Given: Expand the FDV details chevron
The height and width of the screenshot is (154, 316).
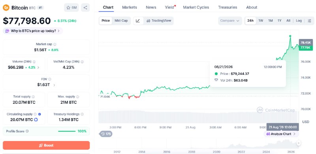Looking at the screenshot, I should point(54,85).
